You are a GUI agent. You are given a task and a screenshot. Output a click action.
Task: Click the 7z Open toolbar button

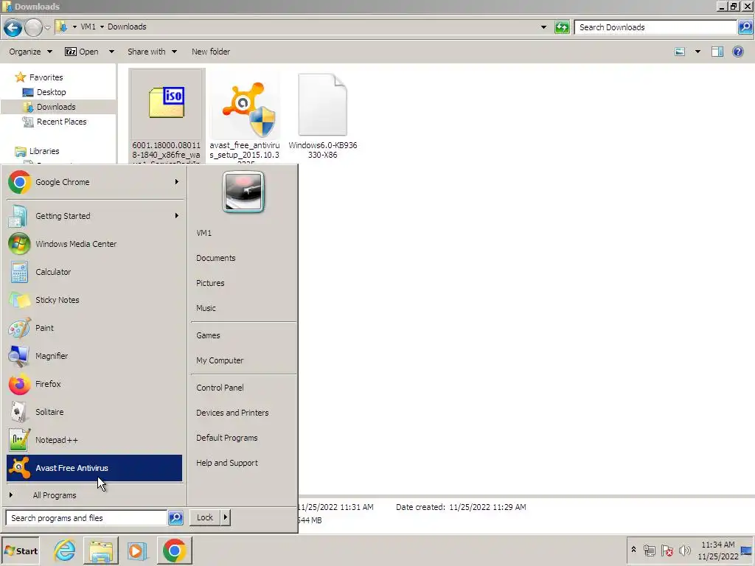point(83,52)
